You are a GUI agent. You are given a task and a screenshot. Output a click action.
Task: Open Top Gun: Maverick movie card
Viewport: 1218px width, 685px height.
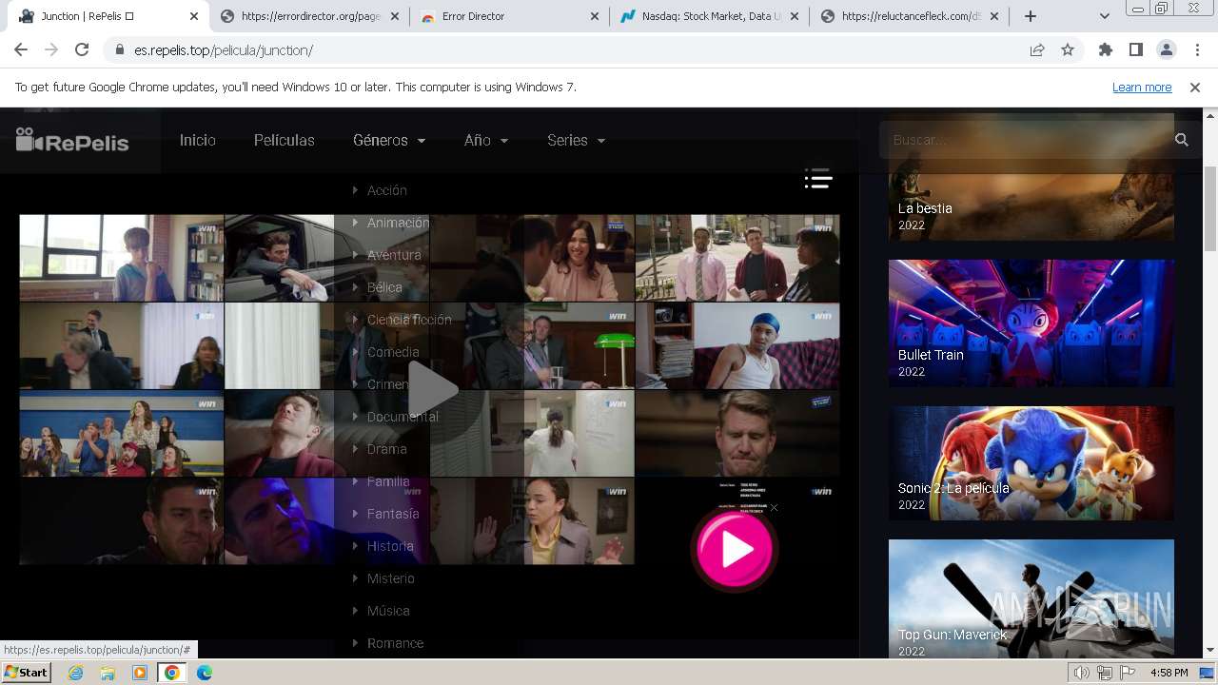click(x=1031, y=598)
